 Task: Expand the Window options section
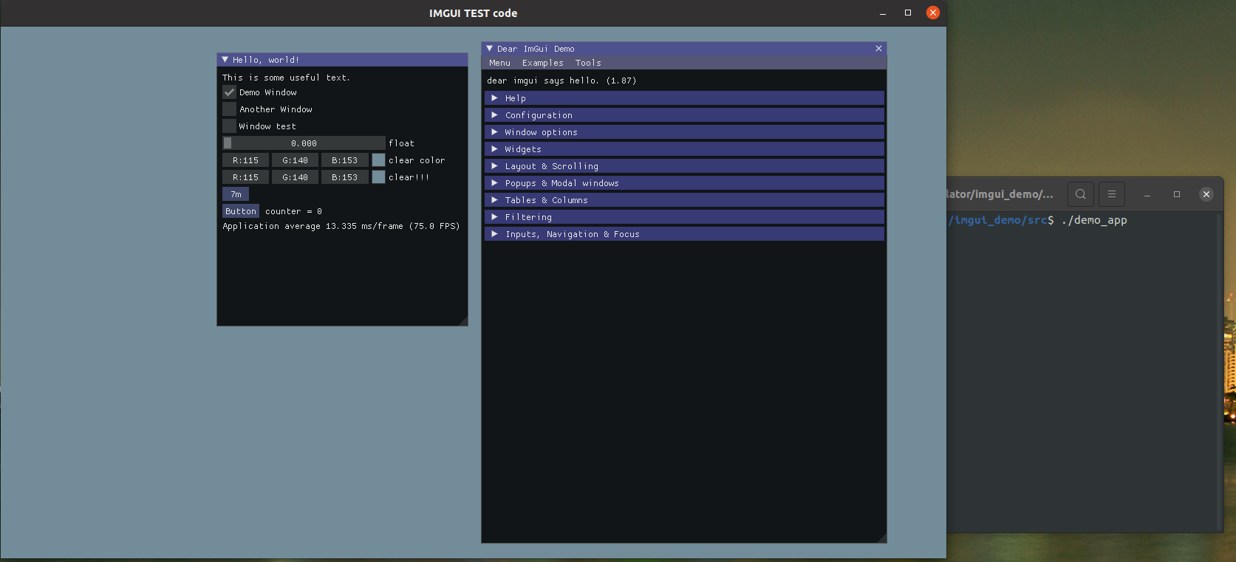685,132
